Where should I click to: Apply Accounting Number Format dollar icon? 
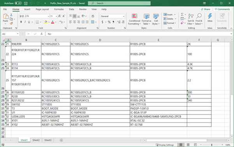pos(102,22)
